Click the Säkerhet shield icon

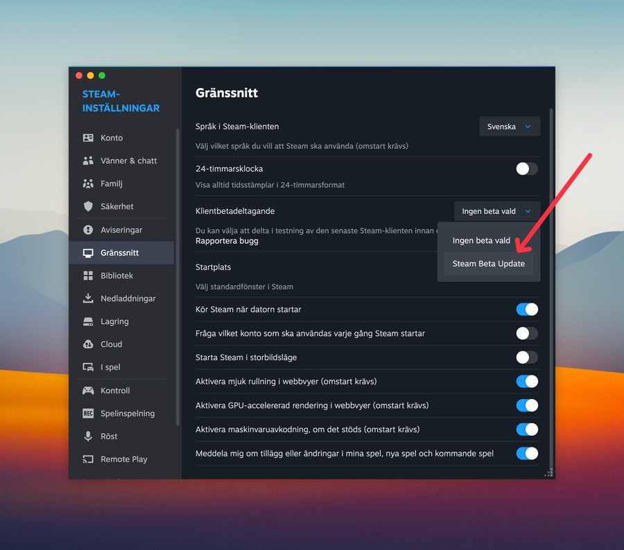(x=88, y=206)
